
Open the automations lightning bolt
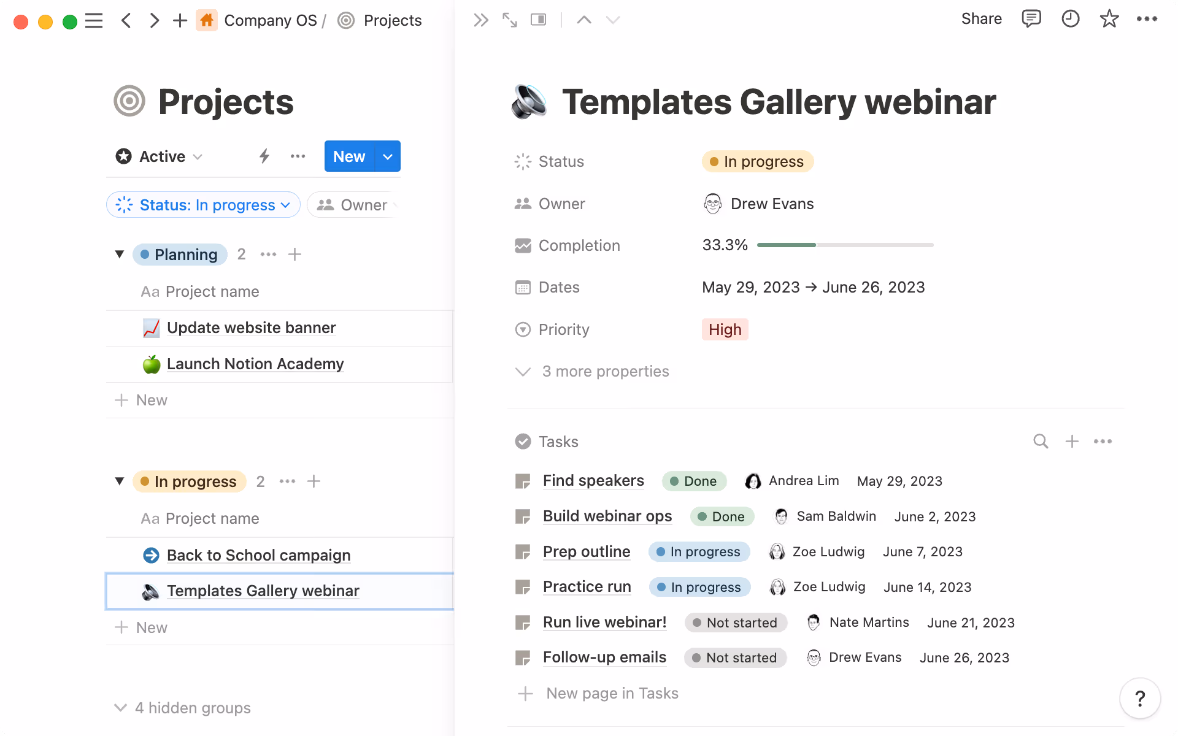264,156
